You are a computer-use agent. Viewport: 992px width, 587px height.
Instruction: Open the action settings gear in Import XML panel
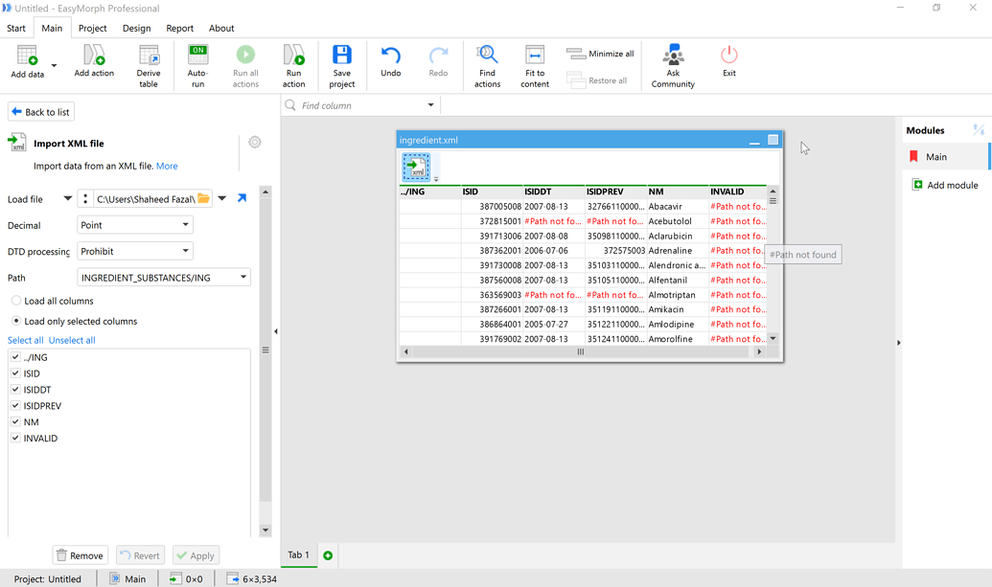point(254,141)
